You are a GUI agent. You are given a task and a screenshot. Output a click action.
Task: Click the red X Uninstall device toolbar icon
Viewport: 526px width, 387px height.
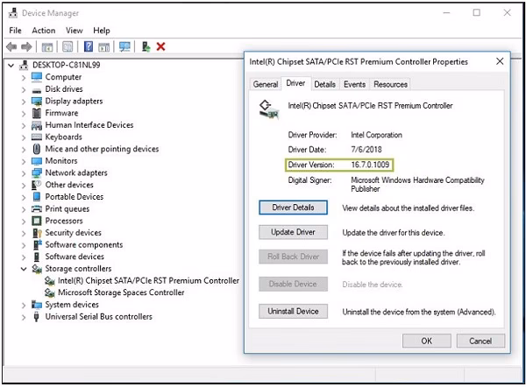161,46
